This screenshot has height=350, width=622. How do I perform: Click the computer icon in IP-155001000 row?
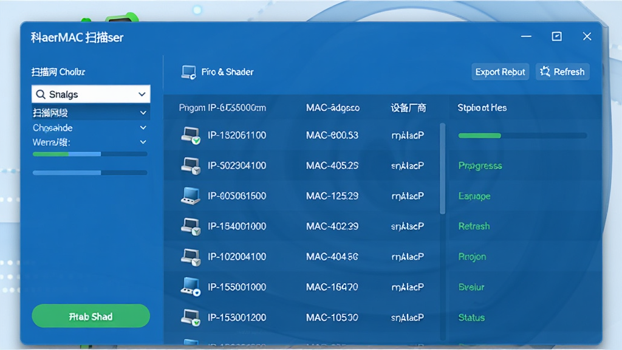[190, 287]
